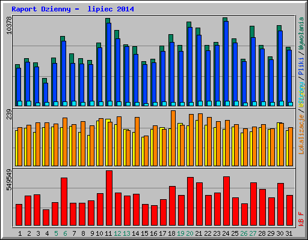The width and height of the screenshot is (308, 240).
Task: Click the 'Pliki' legend label
Action: click(301, 66)
